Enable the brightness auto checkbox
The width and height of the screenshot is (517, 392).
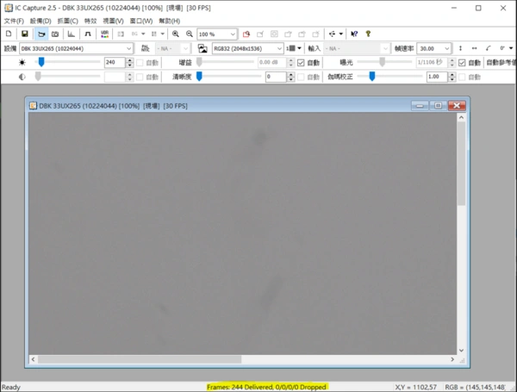(141, 63)
